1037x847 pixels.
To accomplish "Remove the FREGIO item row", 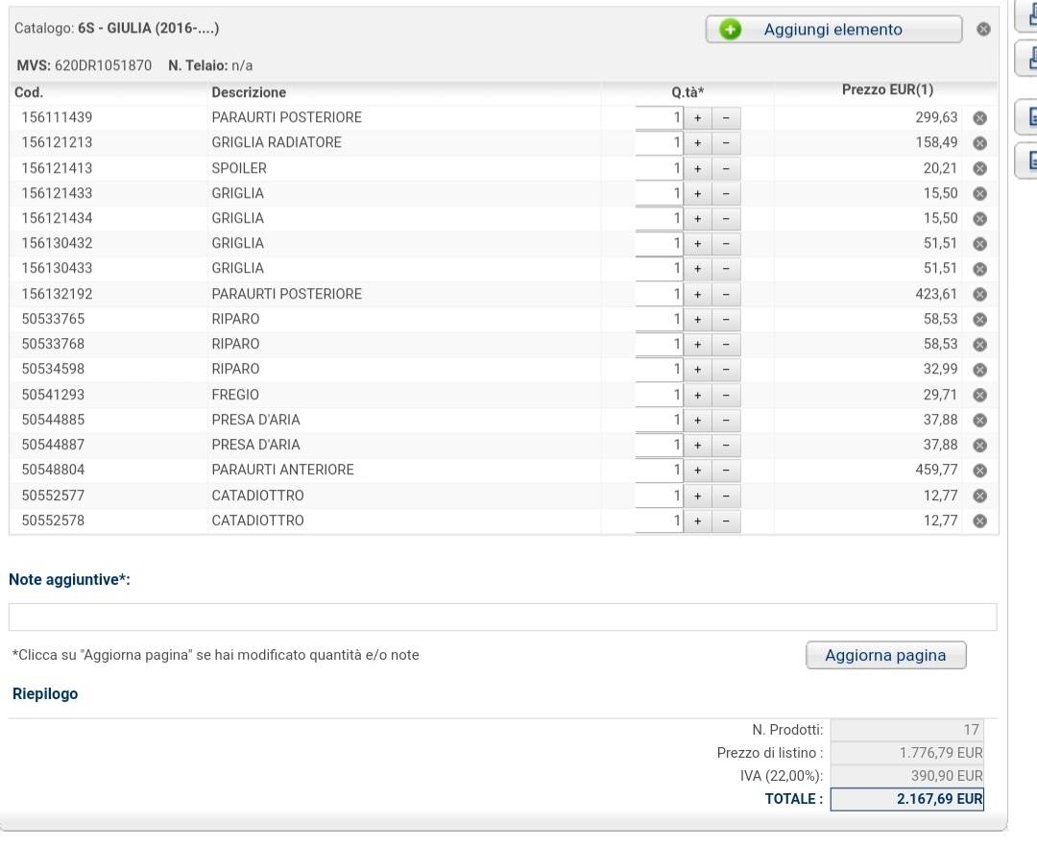I will 979,395.
